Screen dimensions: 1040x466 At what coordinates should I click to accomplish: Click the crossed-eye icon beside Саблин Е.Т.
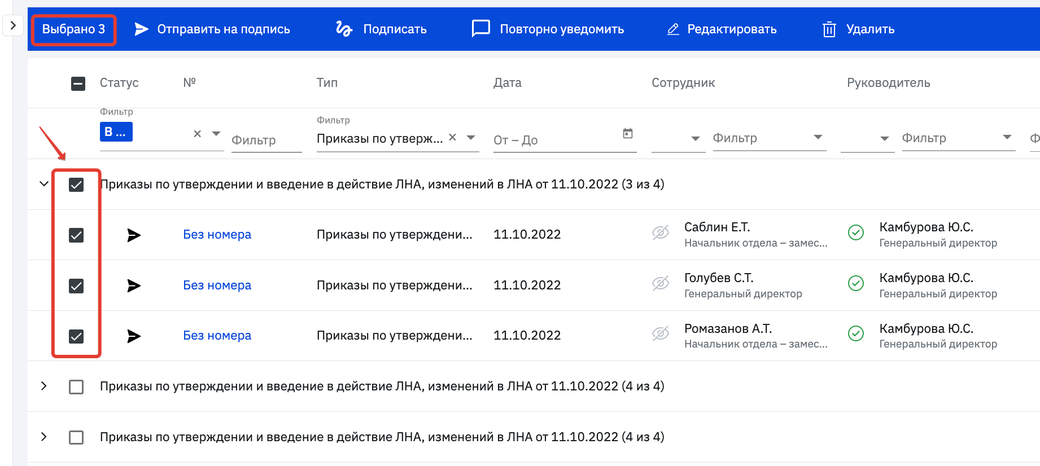coord(661,232)
